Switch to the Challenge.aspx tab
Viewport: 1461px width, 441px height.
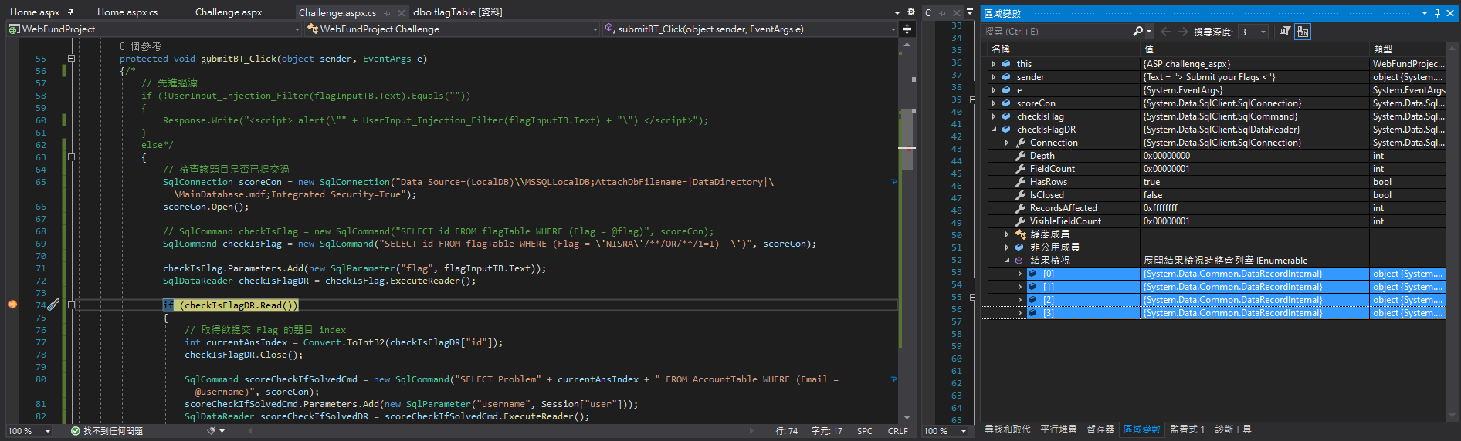[229, 12]
